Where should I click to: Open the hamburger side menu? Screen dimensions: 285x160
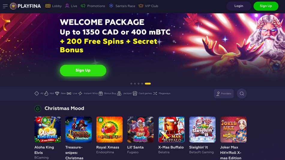pyautogui.click(x=5, y=6)
